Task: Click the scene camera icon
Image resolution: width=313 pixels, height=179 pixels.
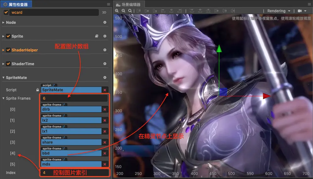Action: click(x=300, y=11)
